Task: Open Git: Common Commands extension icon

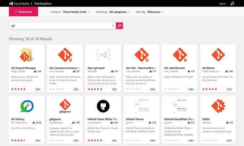Action: click(65, 55)
